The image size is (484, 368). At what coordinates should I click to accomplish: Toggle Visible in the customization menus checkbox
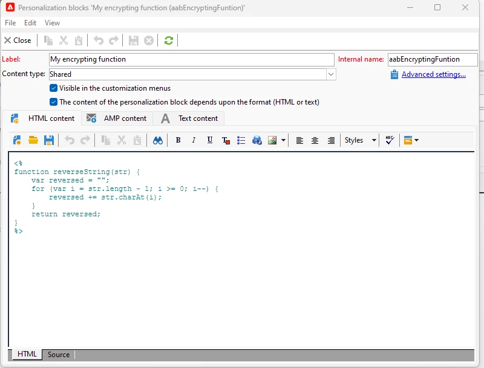tap(53, 88)
